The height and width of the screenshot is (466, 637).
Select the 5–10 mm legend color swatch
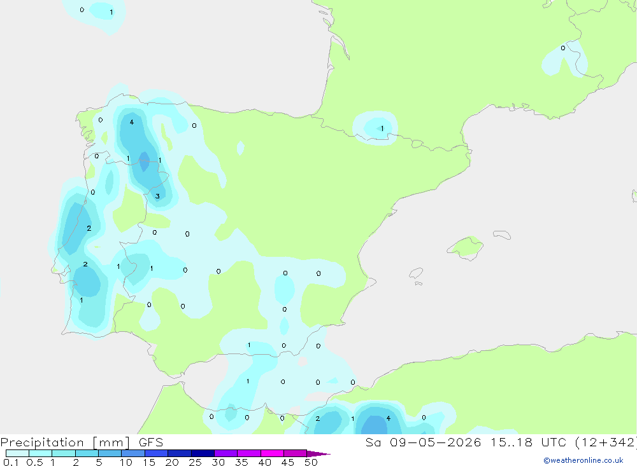pos(110,453)
